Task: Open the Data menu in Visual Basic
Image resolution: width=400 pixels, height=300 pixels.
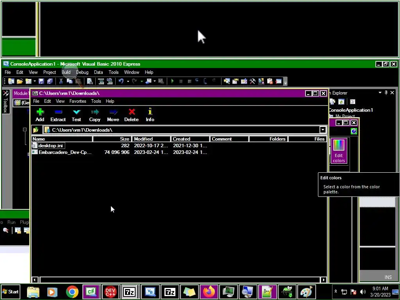Action: (98, 72)
